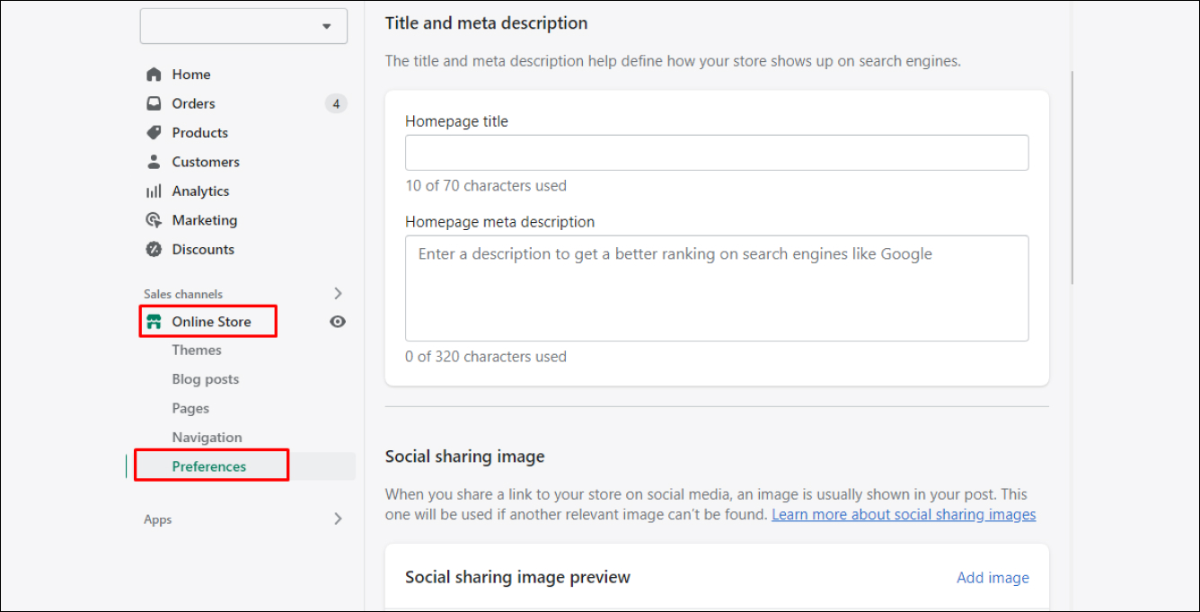Image resolution: width=1200 pixels, height=612 pixels.
Task: Open the Products section
Action: 200,132
